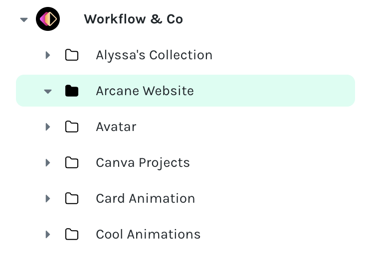Viewport: 373px width, 256px height.
Task: Open the Cool Animations label
Action: click(x=148, y=235)
